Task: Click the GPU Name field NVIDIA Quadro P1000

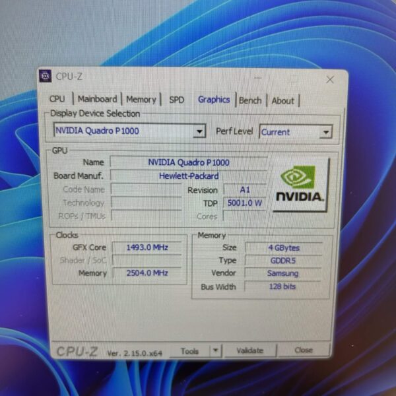Action: [189, 162]
